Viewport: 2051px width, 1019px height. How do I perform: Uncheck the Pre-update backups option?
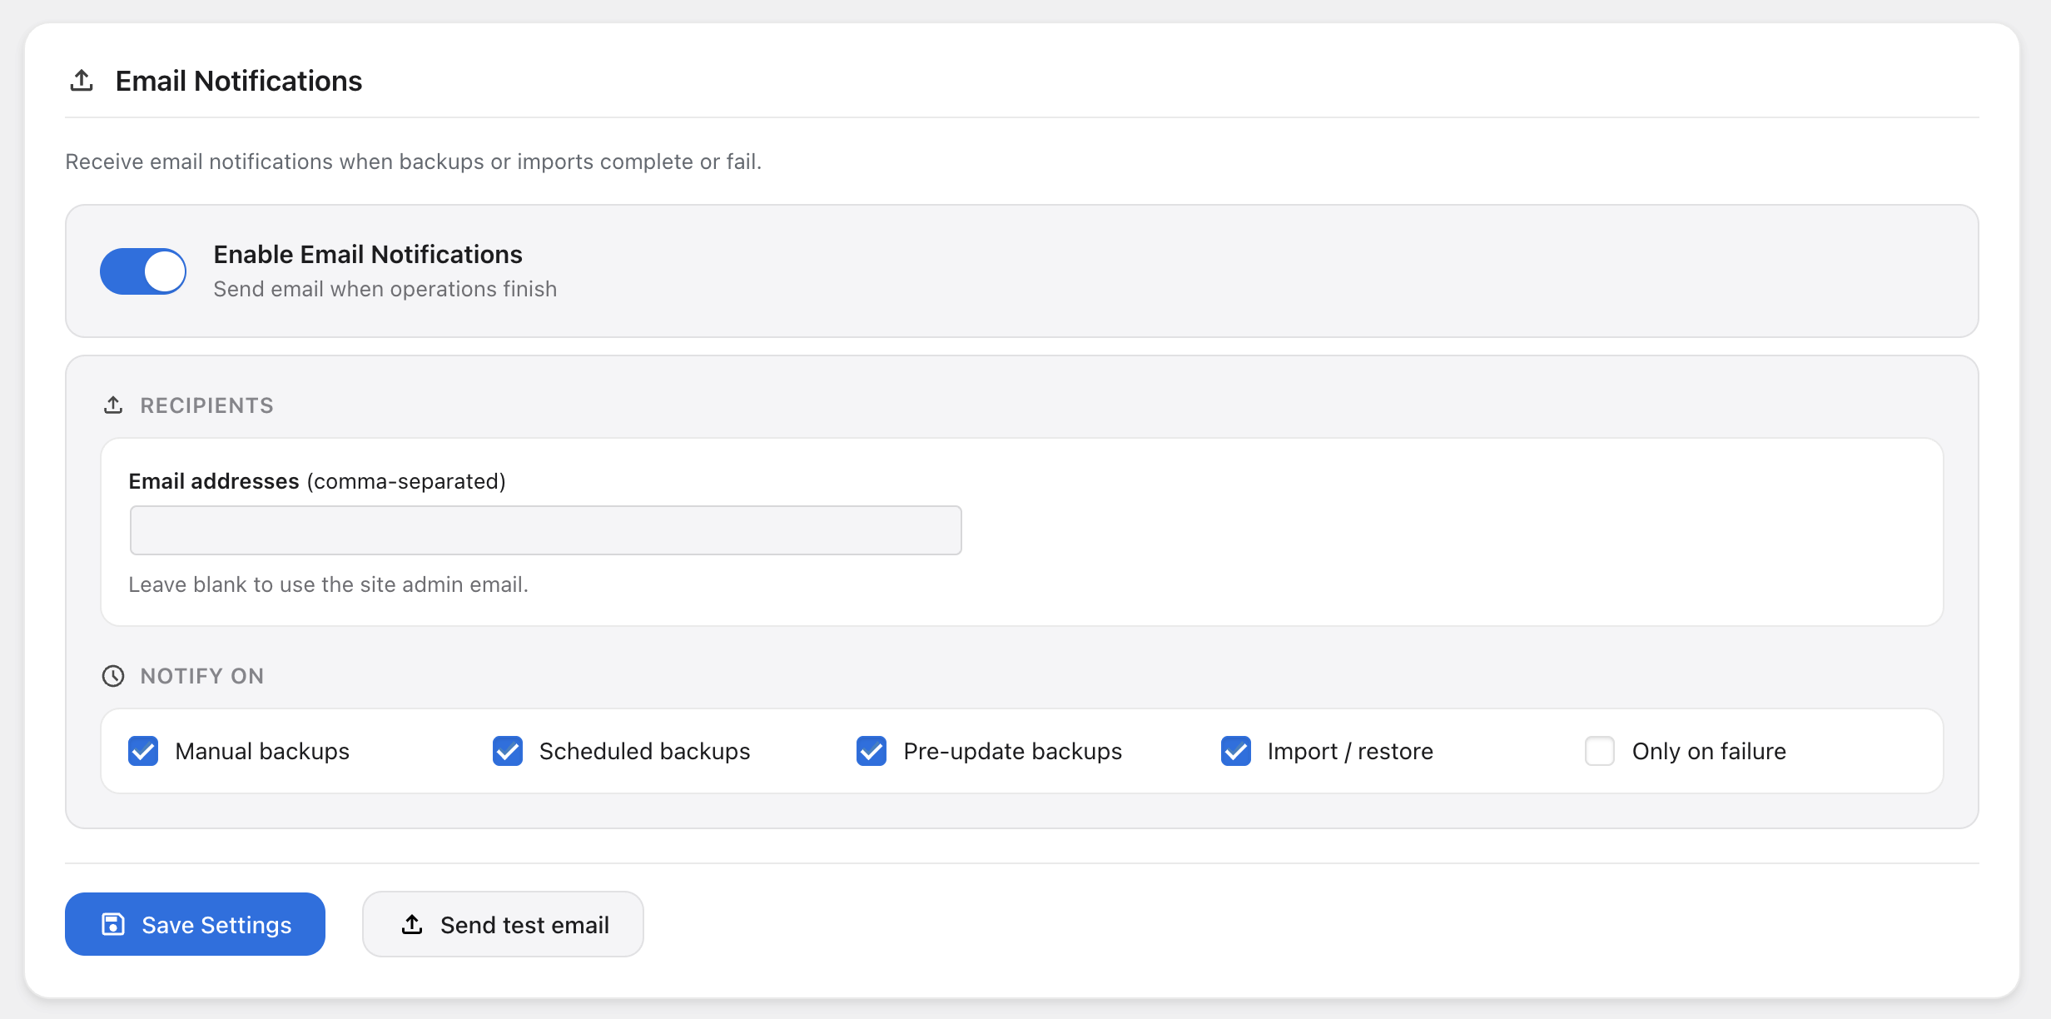[872, 751]
